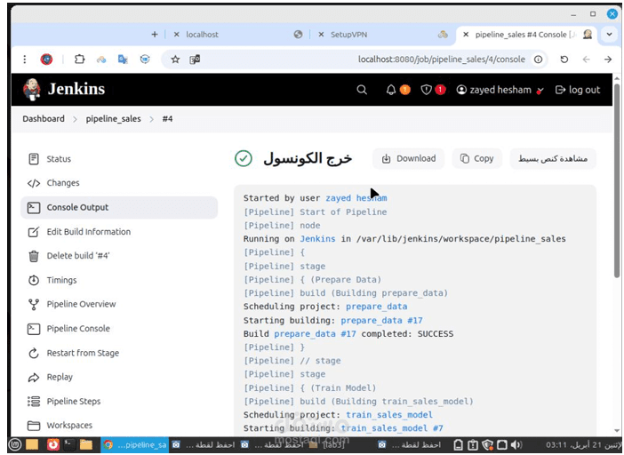Image resolution: width=624 pixels, height=455 pixels.
Task: Click the Download console button
Action: pos(408,159)
